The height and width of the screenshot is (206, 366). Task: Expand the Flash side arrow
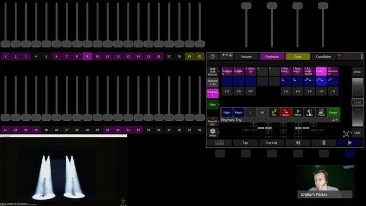coord(218,104)
